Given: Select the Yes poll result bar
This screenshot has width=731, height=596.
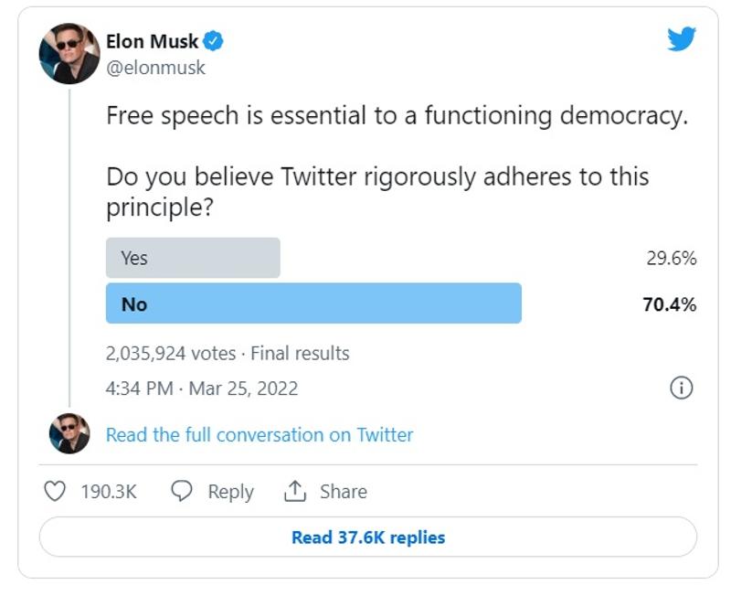Looking at the screenshot, I should coord(193,258).
